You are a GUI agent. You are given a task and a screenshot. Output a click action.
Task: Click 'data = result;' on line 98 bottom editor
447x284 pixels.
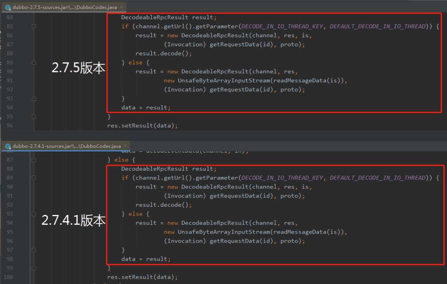146,259
